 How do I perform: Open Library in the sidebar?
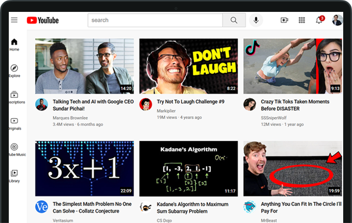click(x=14, y=175)
